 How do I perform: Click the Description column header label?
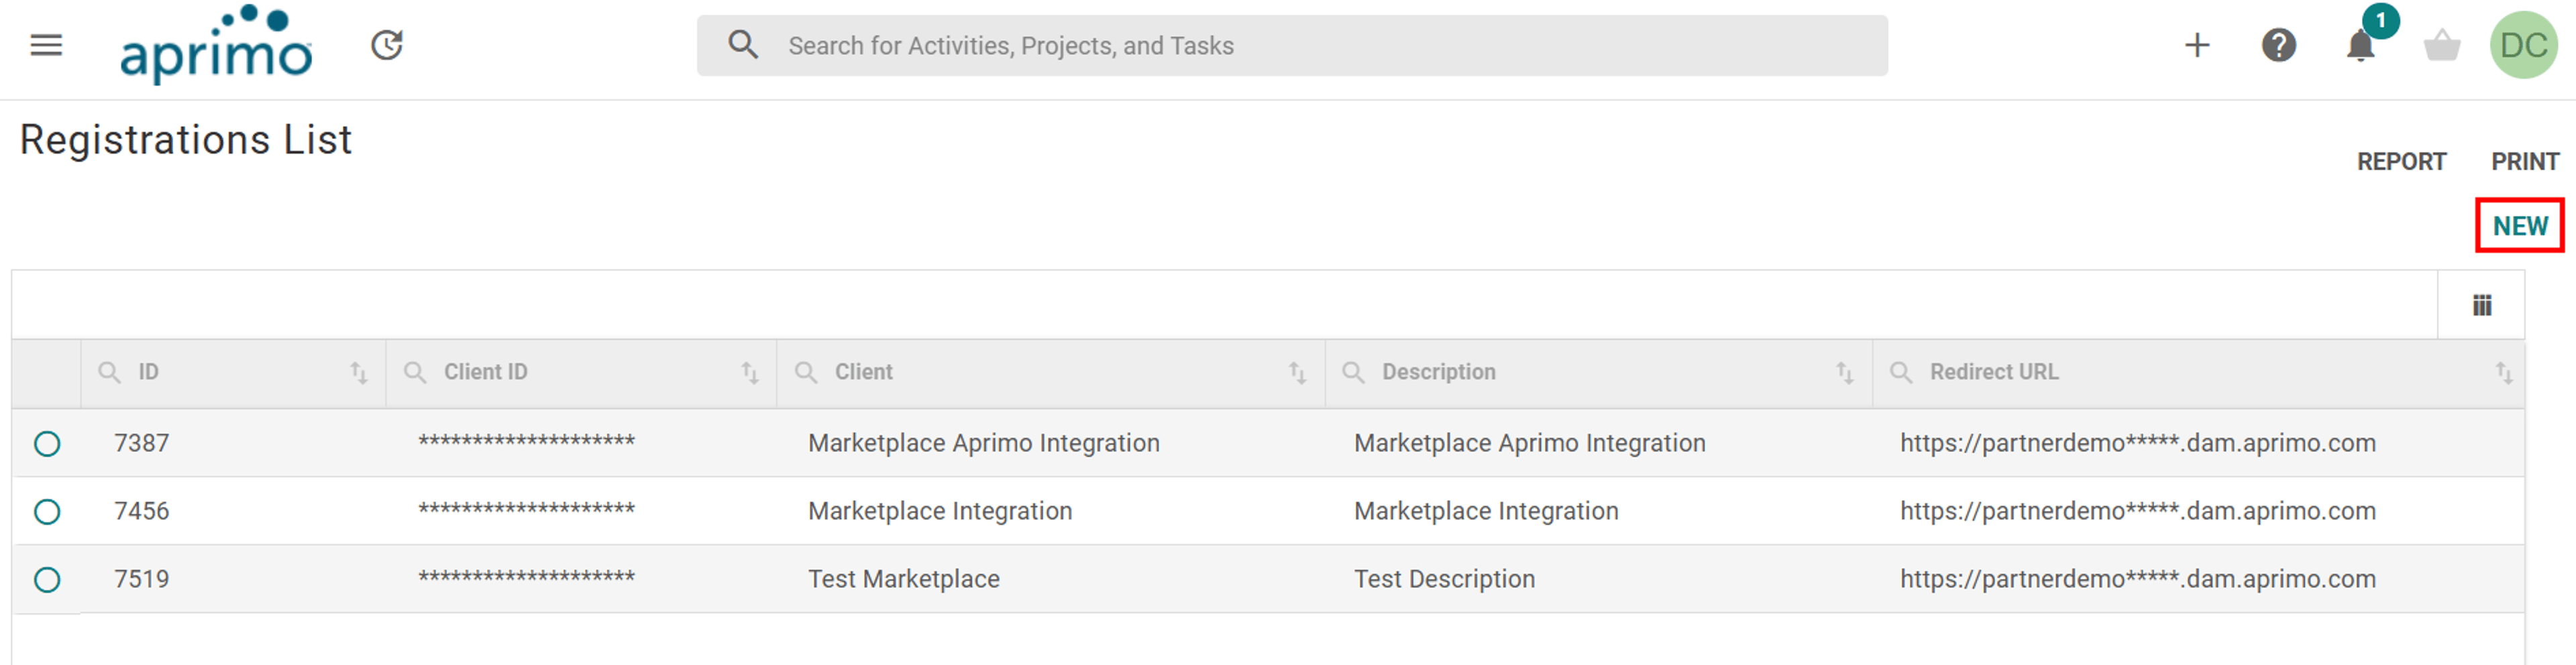[x=1439, y=372]
